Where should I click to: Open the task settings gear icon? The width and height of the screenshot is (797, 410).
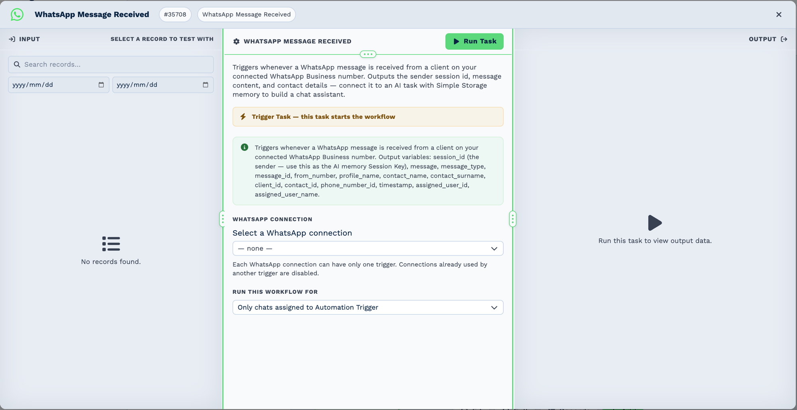point(236,41)
